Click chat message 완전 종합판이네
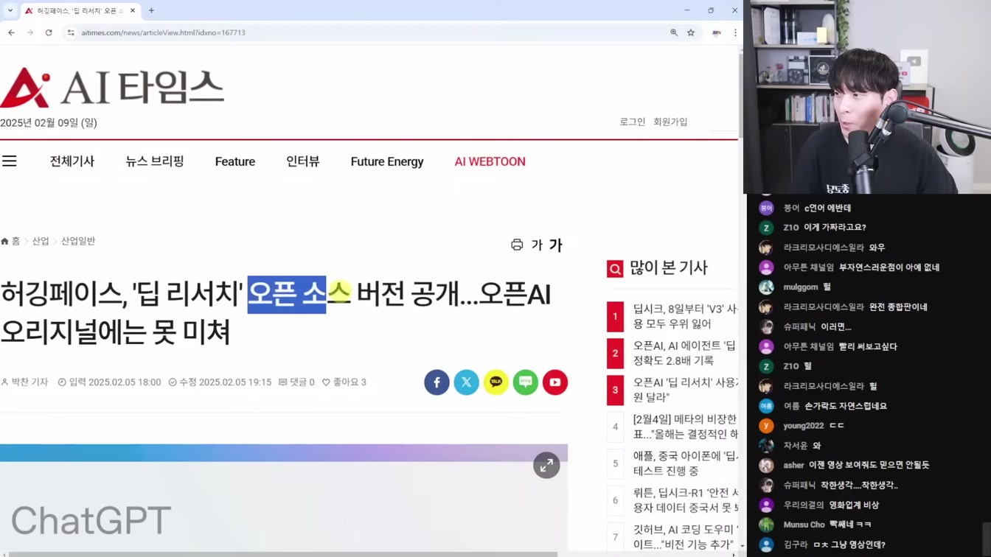Screen dimensions: 991x557 (x=898, y=307)
